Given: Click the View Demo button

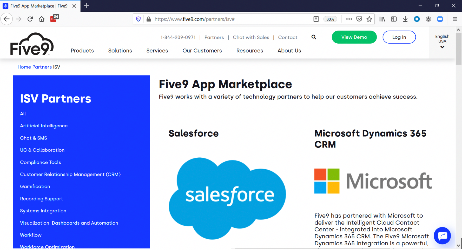Looking at the screenshot, I should click(354, 37).
